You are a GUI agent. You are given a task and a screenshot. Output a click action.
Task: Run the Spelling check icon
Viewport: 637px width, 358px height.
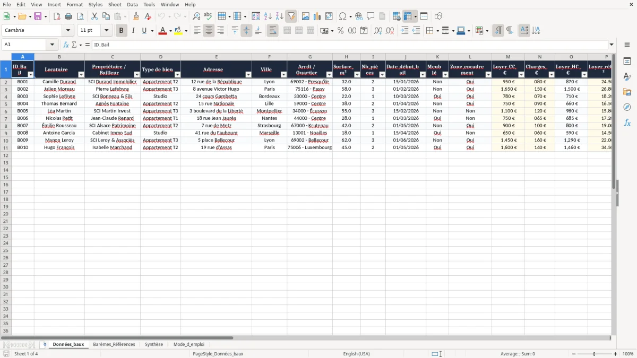(208, 16)
